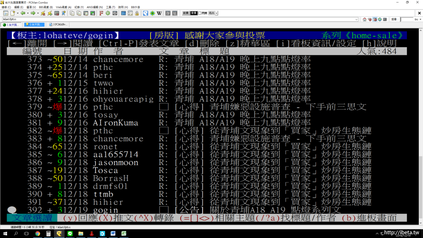Click the green gear settings icon
Image resolution: width=423 pixels, height=238 pixels.
click(108, 13)
